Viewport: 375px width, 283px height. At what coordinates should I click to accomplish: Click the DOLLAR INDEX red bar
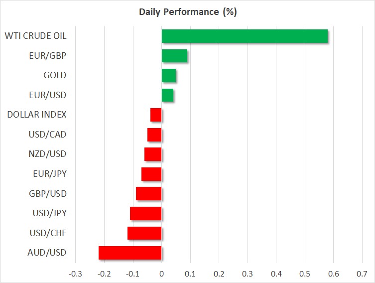tap(156, 115)
